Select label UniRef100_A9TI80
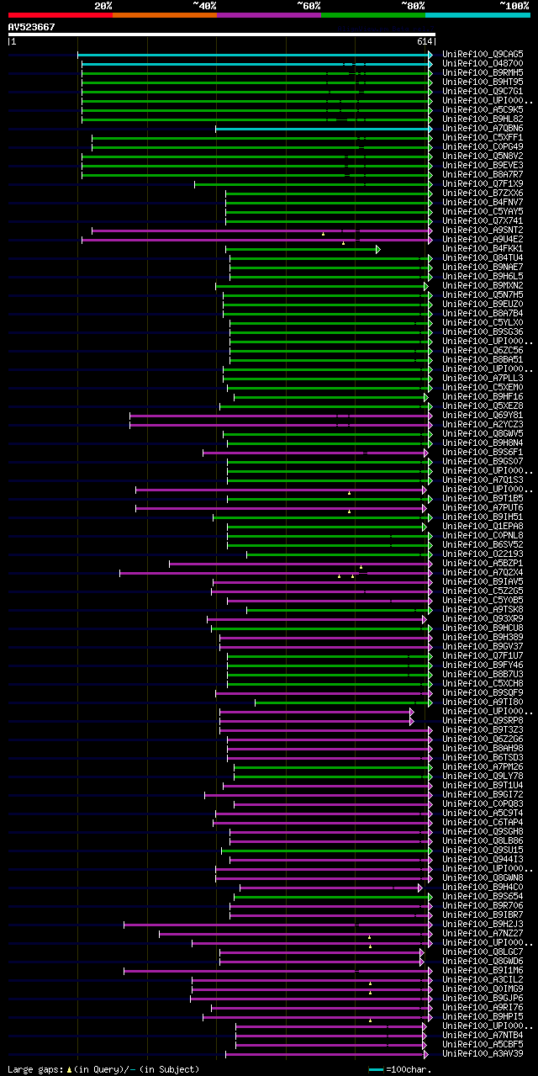Screen dimensions: 538x1076 click(482, 702)
